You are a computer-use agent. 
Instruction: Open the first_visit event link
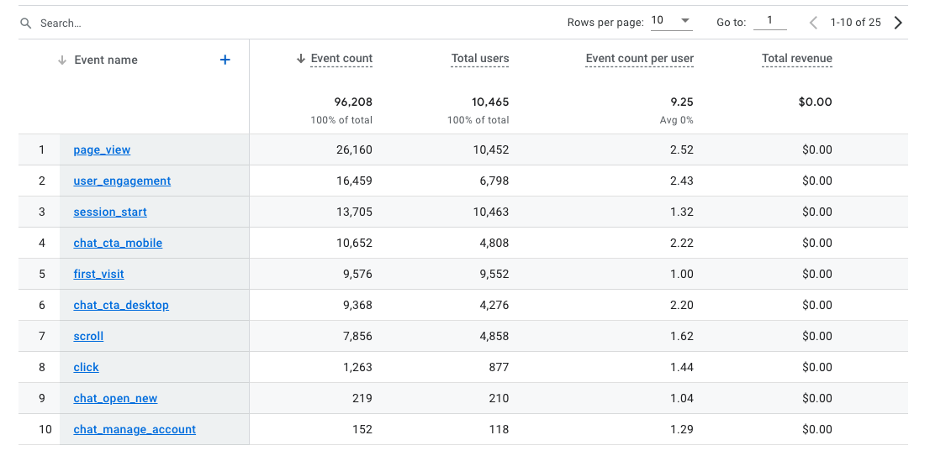[98, 275]
